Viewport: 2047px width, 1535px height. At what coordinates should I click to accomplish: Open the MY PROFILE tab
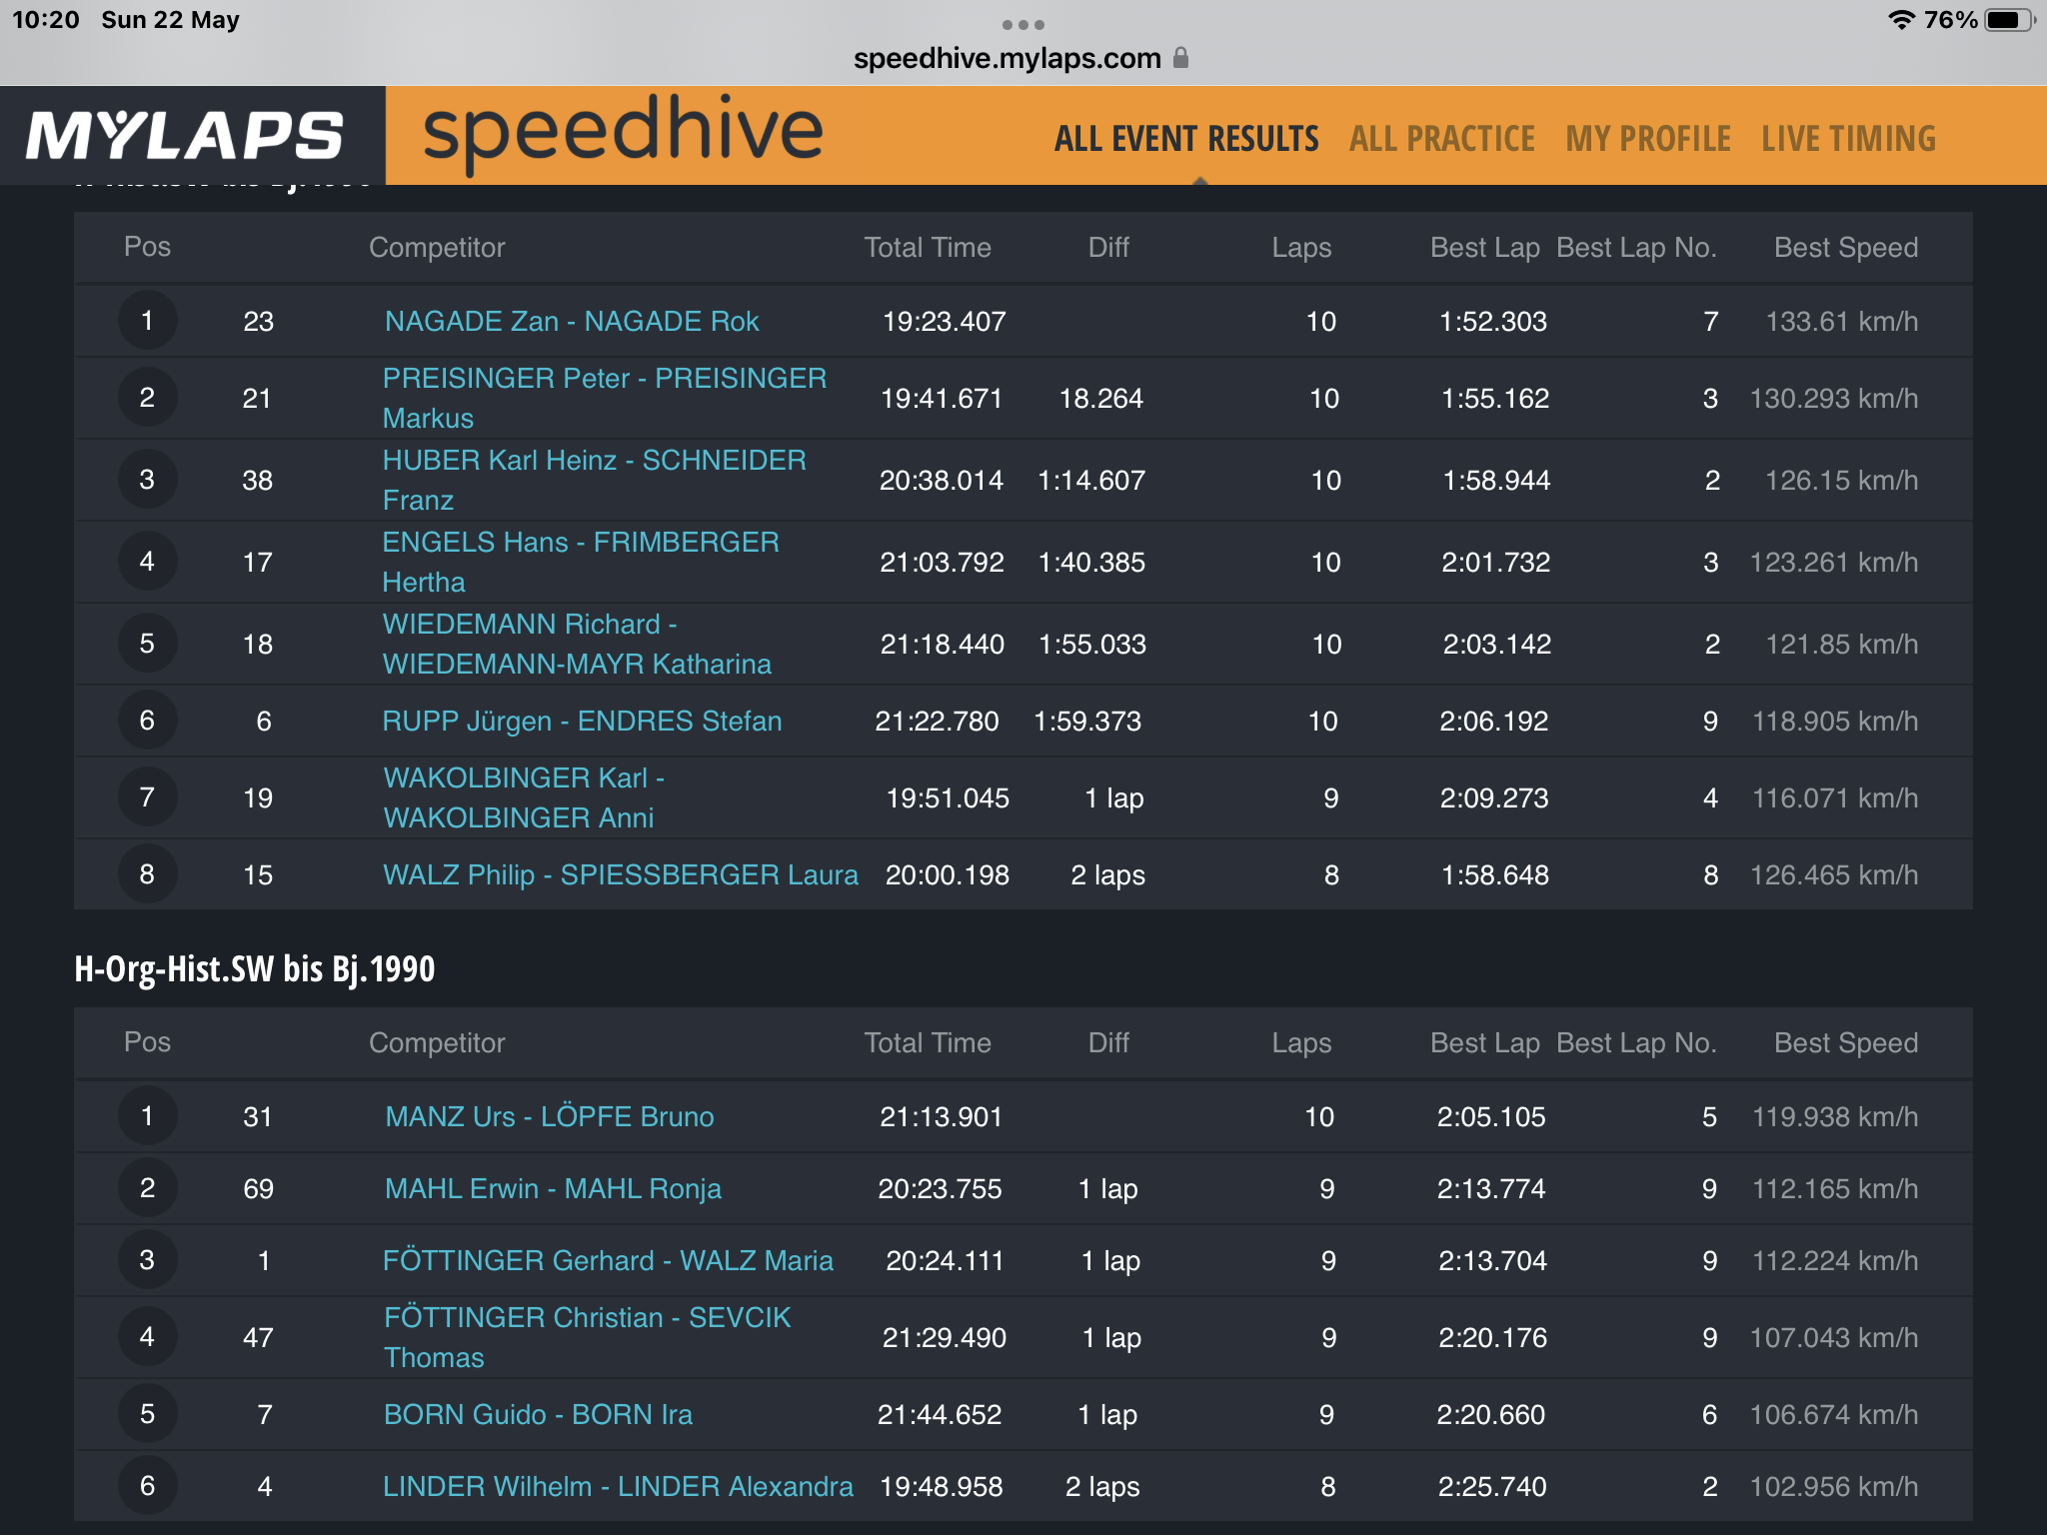[x=1648, y=139]
